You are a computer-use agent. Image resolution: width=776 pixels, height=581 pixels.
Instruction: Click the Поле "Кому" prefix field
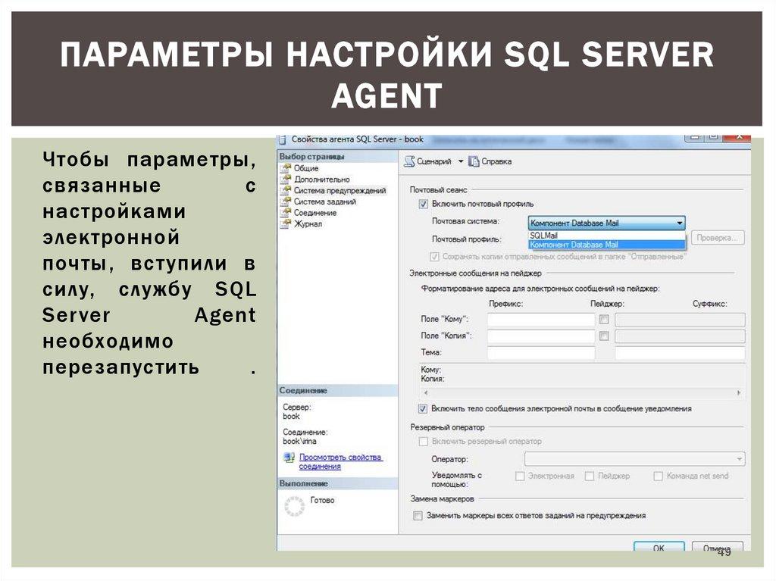[x=540, y=320]
